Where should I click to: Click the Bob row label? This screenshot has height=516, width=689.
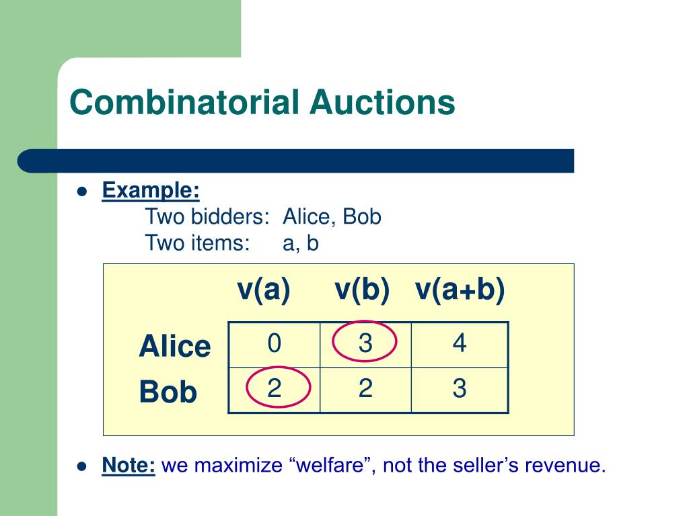168,392
